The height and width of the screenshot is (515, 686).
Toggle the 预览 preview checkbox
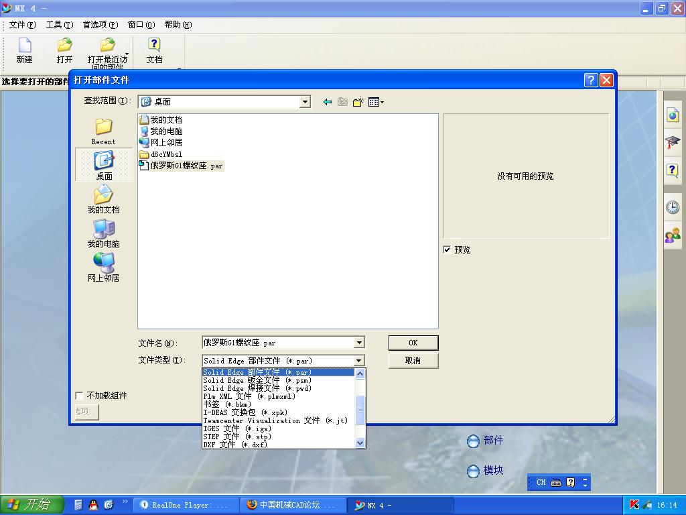(x=447, y=249)
